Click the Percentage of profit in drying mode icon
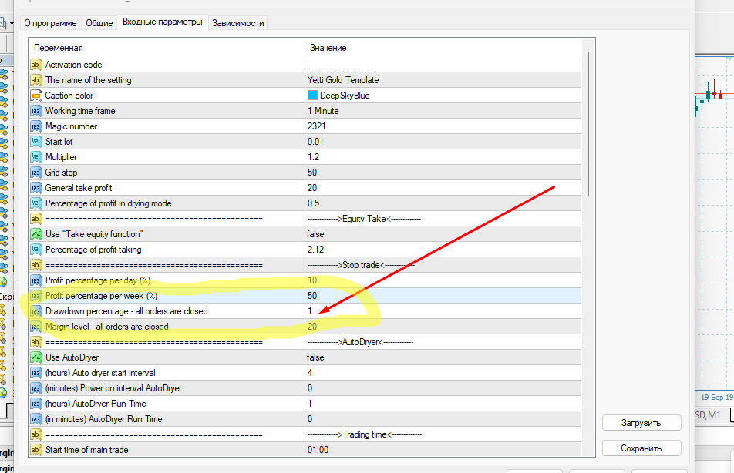This screenshot has height=473, width=734. (x=35, y=203)
